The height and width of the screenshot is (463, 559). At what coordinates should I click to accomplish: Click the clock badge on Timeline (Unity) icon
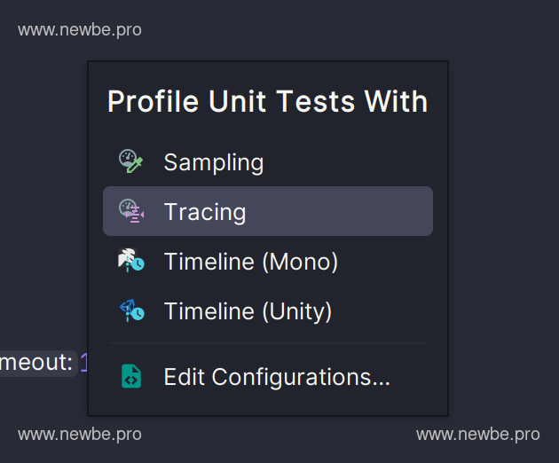point(138,314)
